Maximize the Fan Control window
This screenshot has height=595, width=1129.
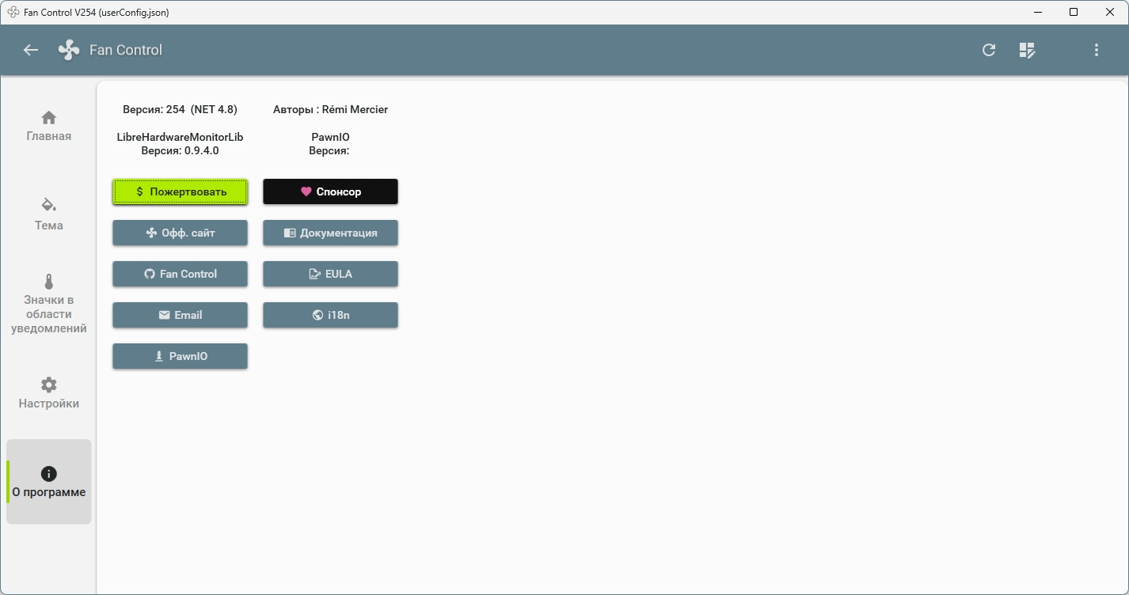tap(1074, 12)
